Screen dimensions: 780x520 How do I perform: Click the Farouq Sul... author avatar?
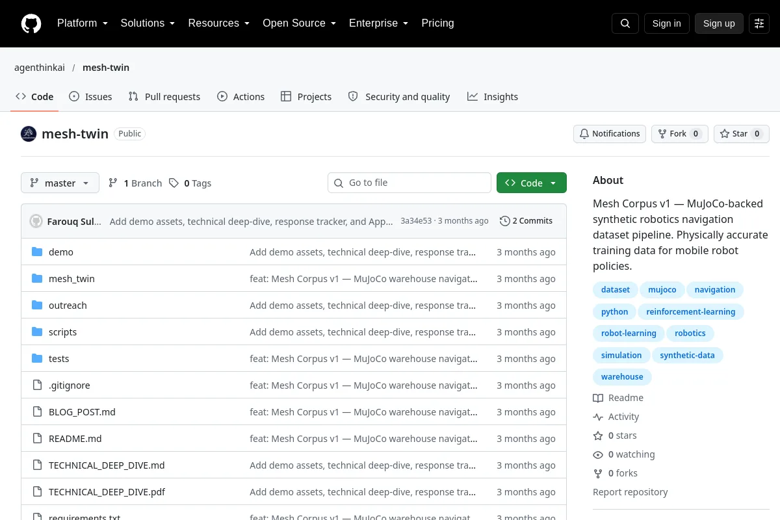pos(36,221)
